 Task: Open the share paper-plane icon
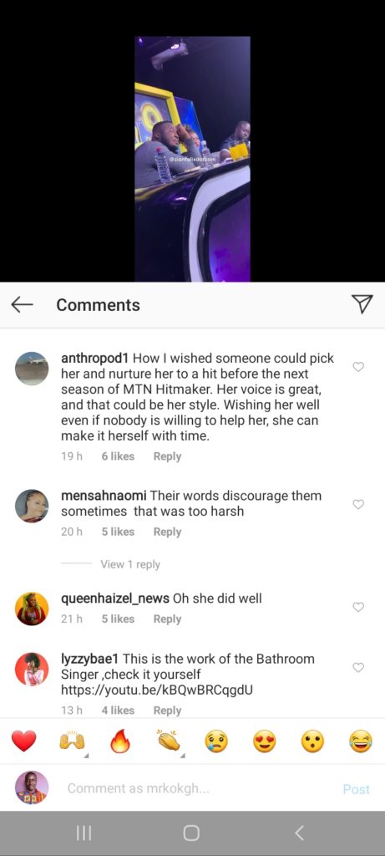[362, 304]
